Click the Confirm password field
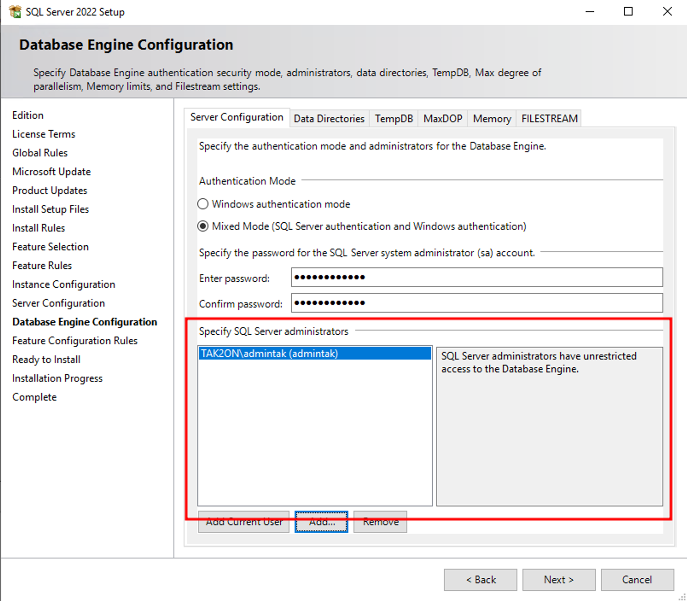Screen dimensions: 687x601 477,303
